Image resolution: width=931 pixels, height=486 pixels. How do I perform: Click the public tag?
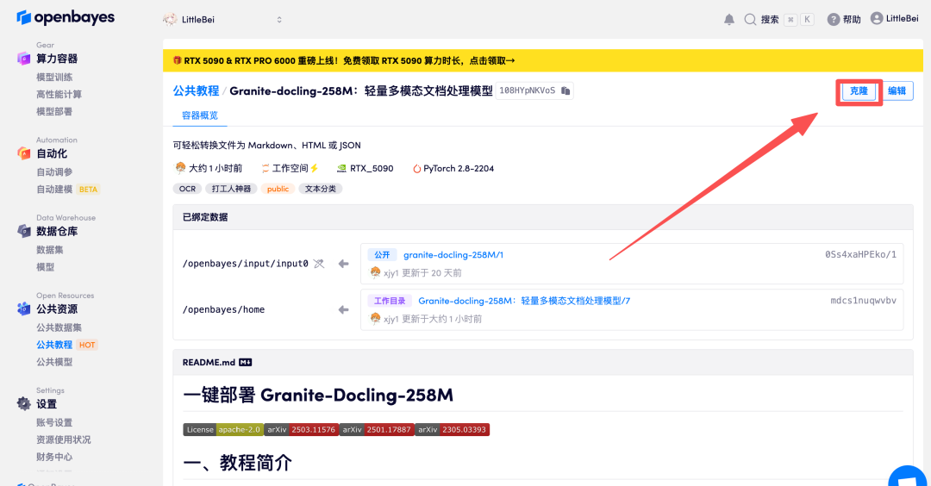pos(278,189)
